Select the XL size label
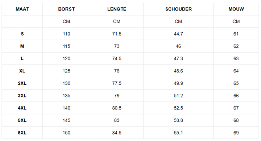Viewport: 261px width, 141px height. coord(22,71)
